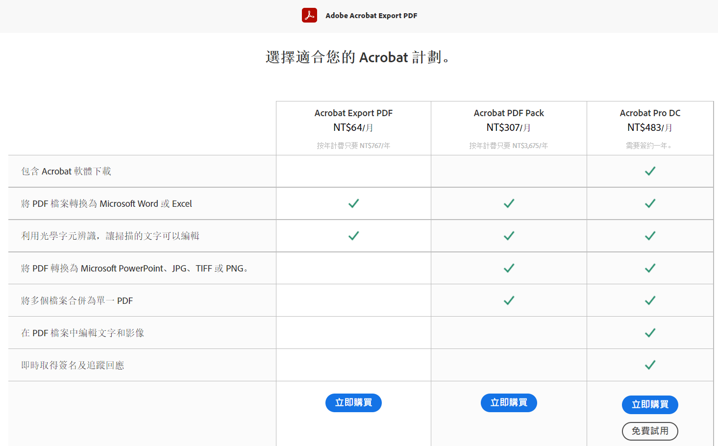This screenshot has width=718, height=446.
Task: Click the "Adobe Acrobat Export PDF" header title
Action: point(371,16)
